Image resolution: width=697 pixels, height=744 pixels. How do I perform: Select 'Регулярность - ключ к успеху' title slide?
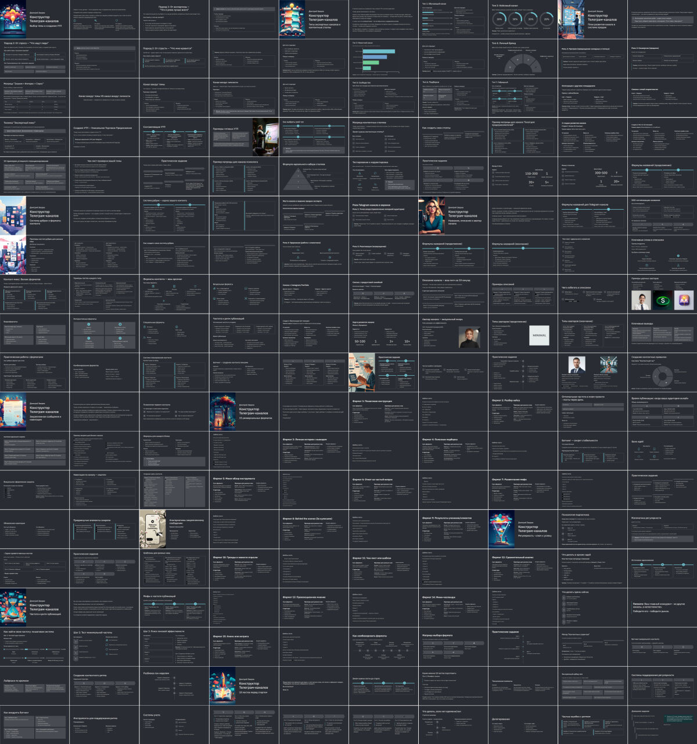tap(523, 529)
